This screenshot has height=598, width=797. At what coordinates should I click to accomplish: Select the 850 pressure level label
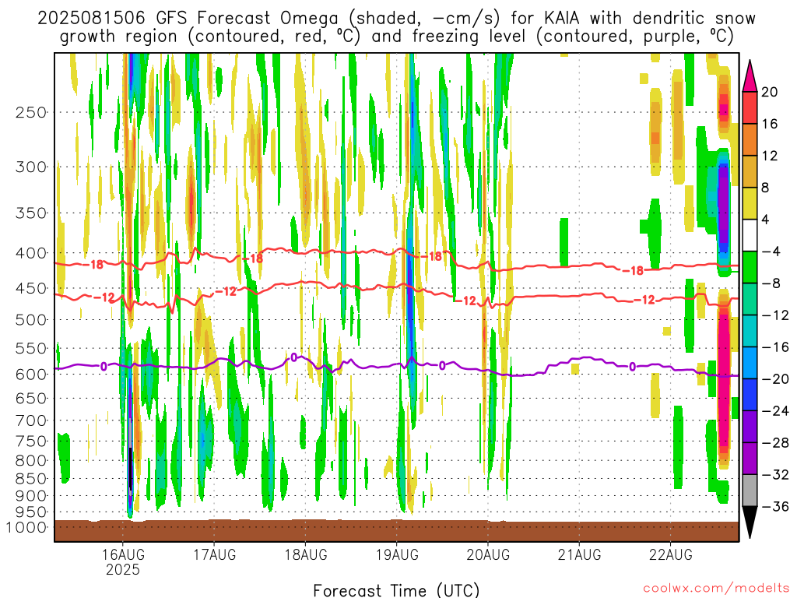pos(31,479)
